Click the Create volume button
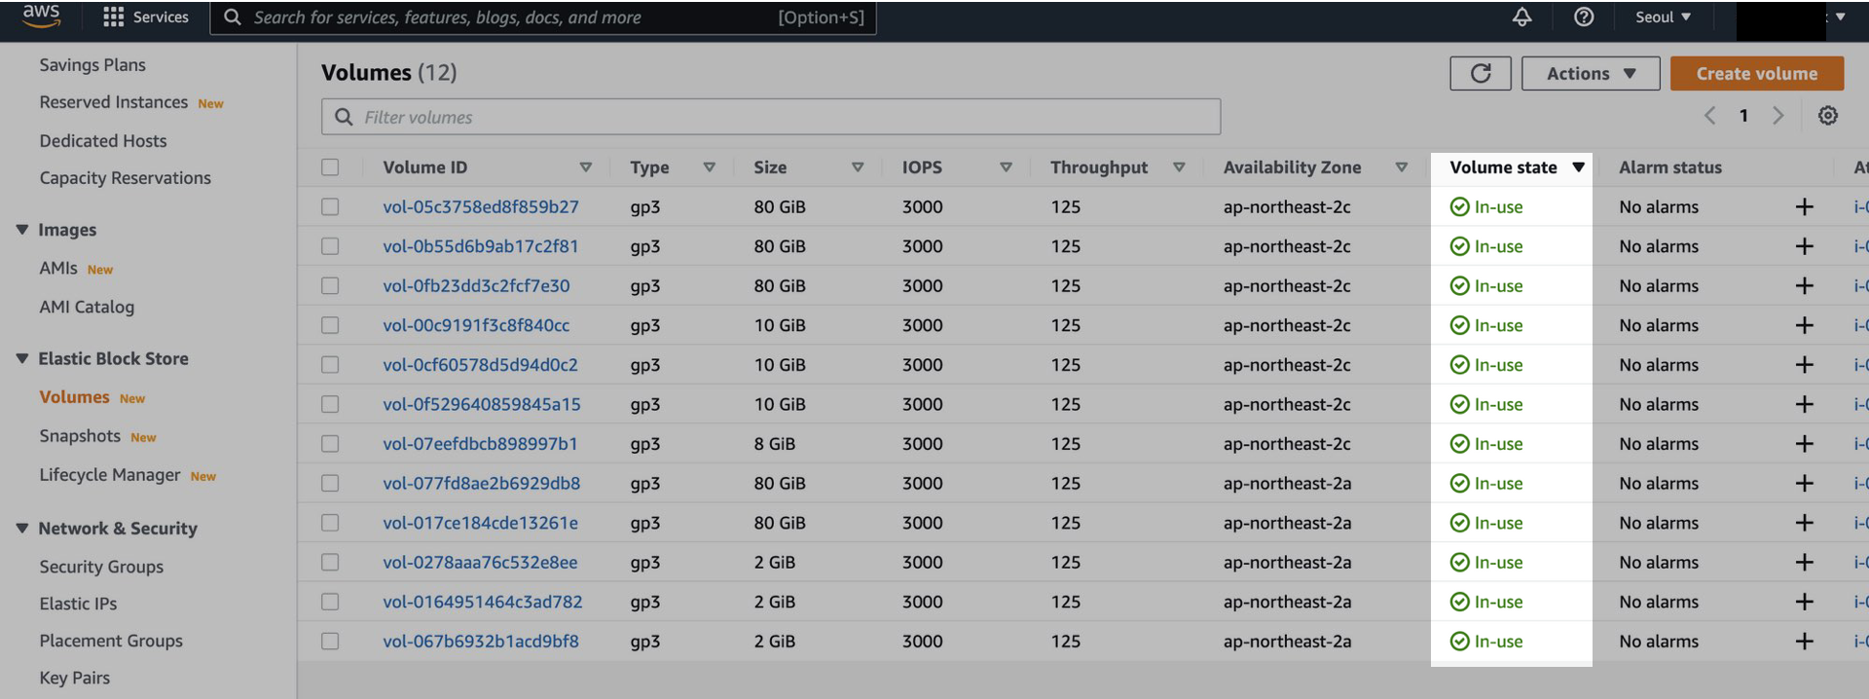This screenshot has height=699, width=1869. pyautogui.click(x=1756, y=73)
